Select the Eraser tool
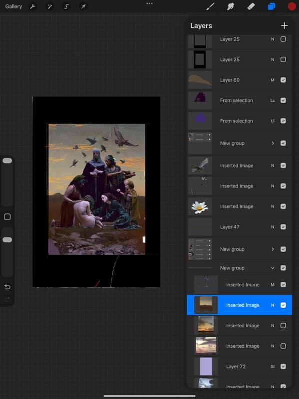 point(251,6)
